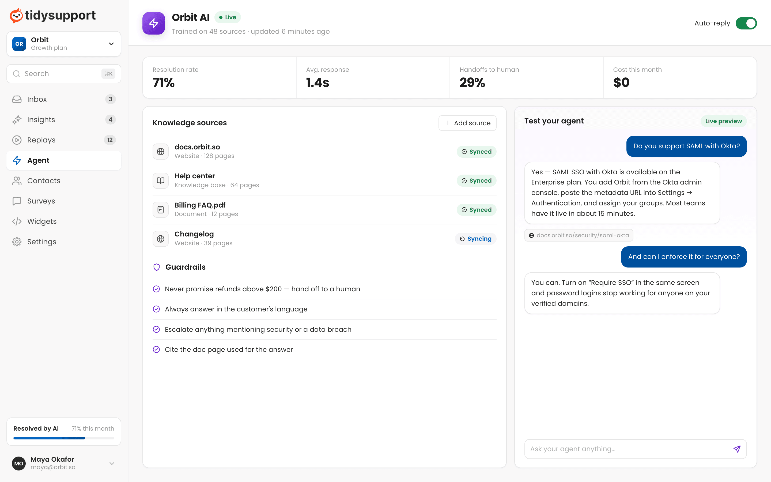The width and height of the screenshot is (771, 482).
Task: Click the Handoffs to human 29% card
Action: 526,77
